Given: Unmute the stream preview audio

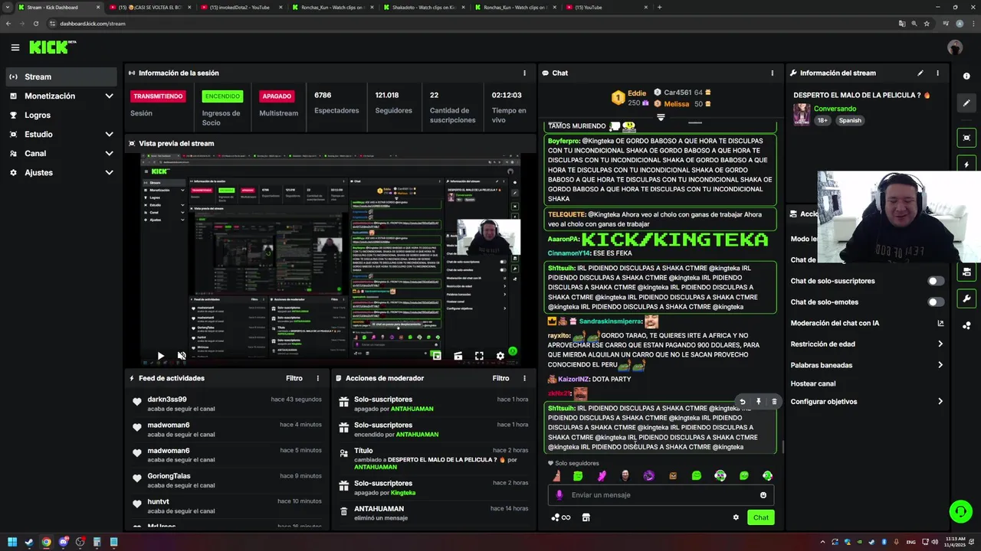Looking at the screenshot, I should point(182,356).
